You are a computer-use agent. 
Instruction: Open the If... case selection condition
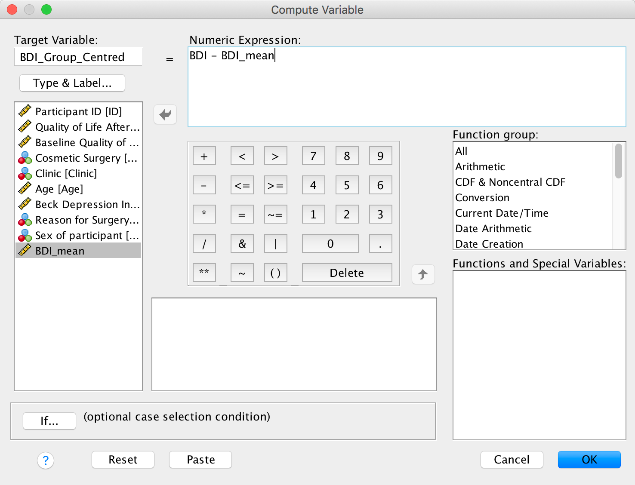click(x=49, y=421)
